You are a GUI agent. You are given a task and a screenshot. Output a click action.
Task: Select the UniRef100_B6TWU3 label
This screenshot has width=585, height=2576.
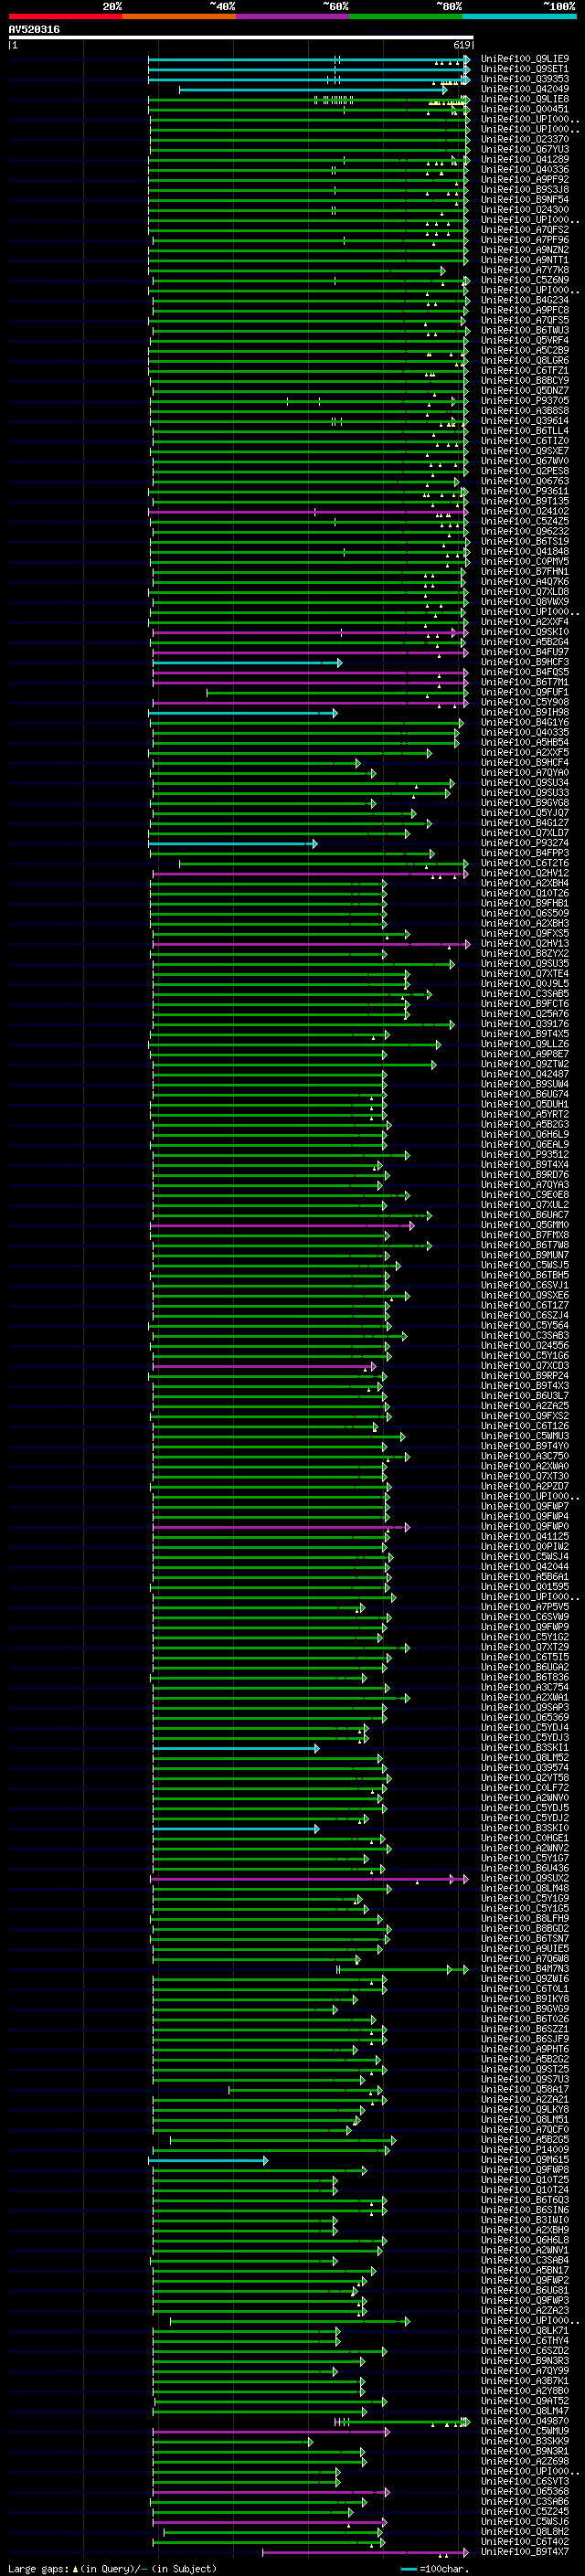pyautogui.click(x=525, y=330)
